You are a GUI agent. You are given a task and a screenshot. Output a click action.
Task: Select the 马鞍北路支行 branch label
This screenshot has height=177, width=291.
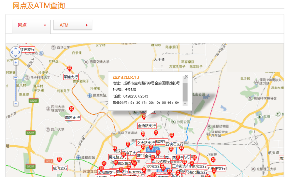click(x=196, y=172)
